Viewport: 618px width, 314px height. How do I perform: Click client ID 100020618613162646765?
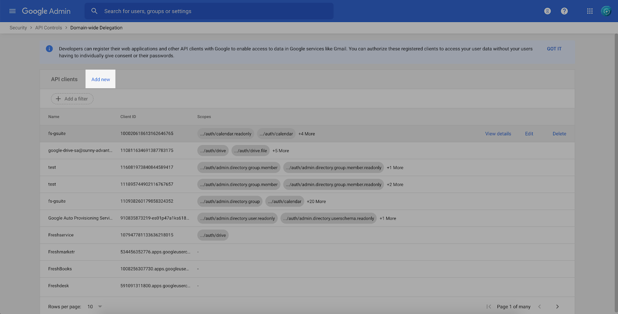147,133
